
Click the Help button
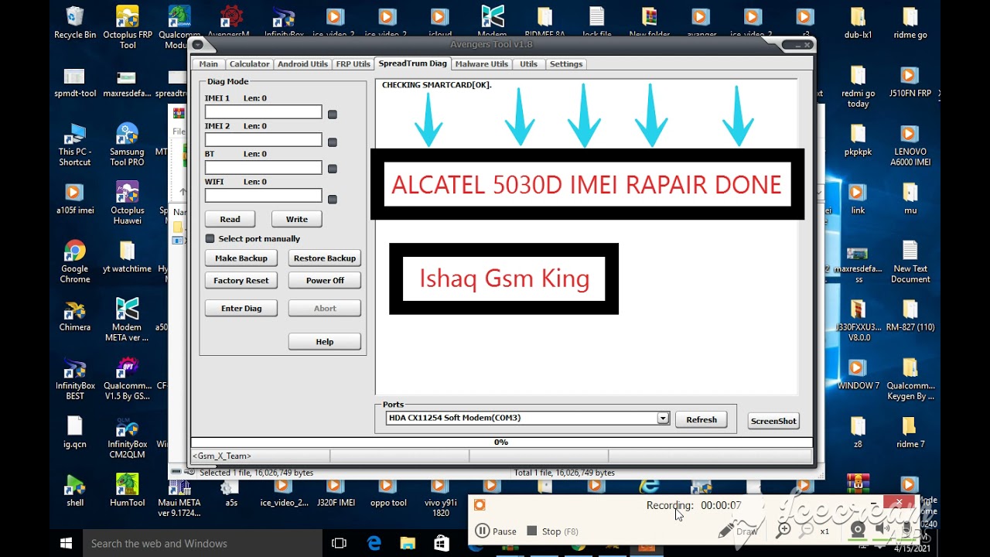pos(325,341)
